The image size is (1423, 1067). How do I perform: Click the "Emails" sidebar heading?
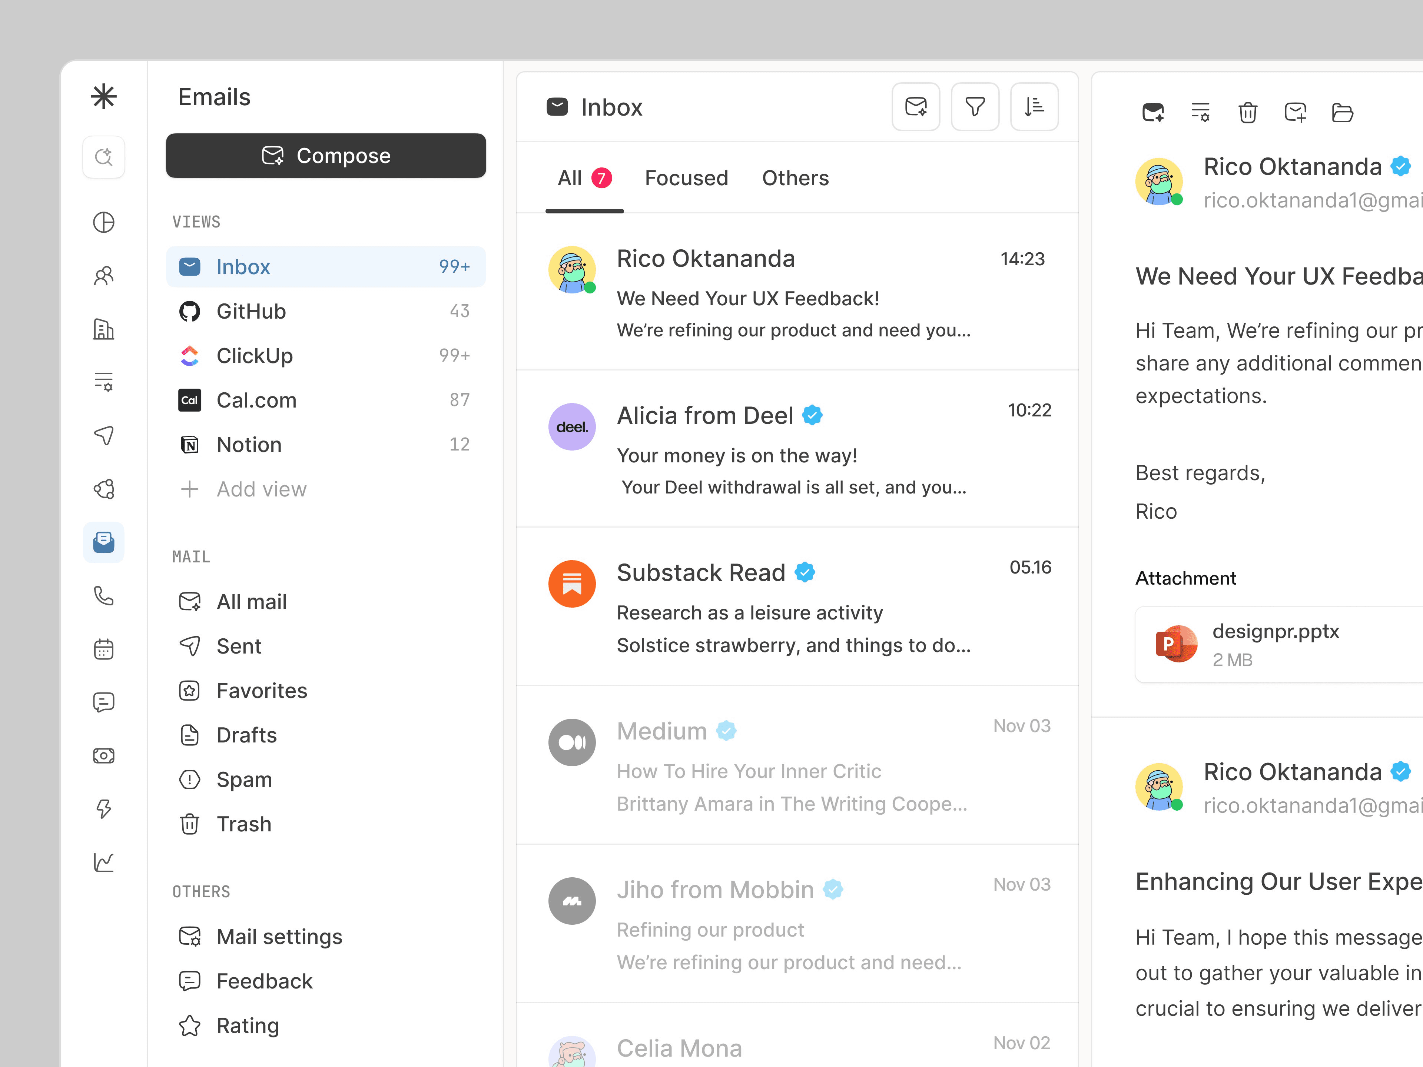[214, 97]
